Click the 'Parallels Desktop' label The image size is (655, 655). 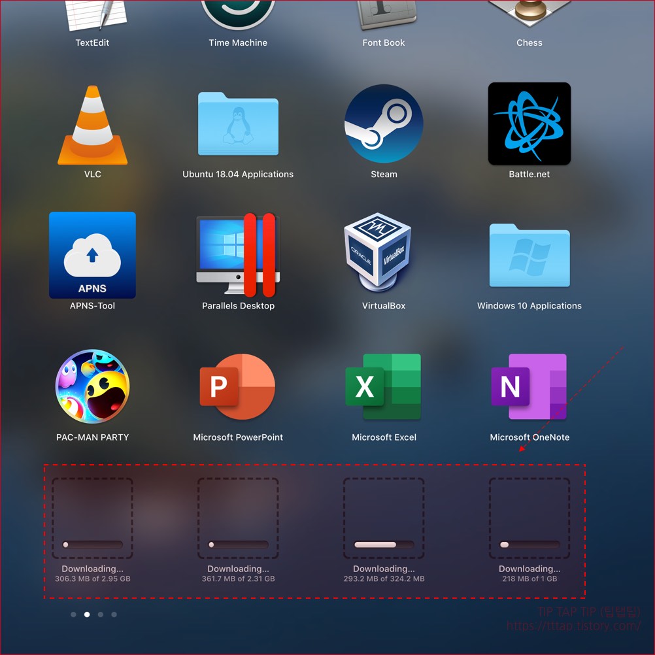(238, 306)
